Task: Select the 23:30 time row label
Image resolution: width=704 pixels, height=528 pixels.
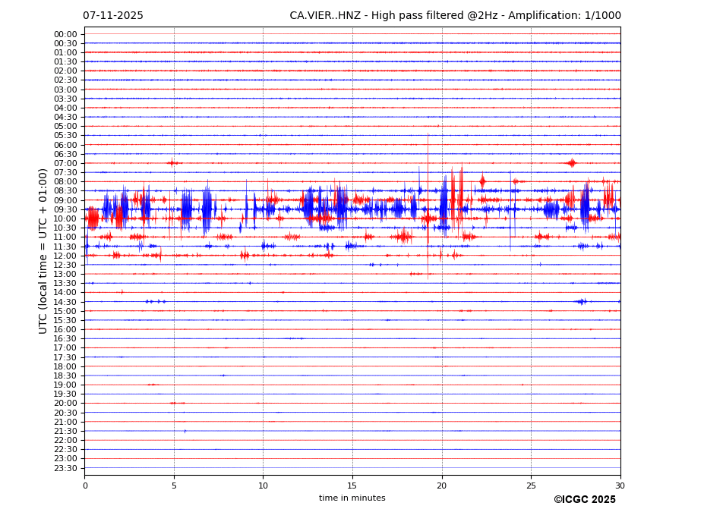Action: (x=65, y=468)
